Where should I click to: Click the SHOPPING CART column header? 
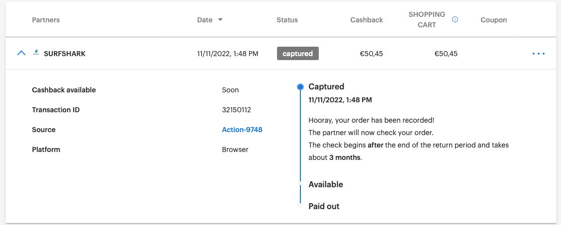pos(427,20)
